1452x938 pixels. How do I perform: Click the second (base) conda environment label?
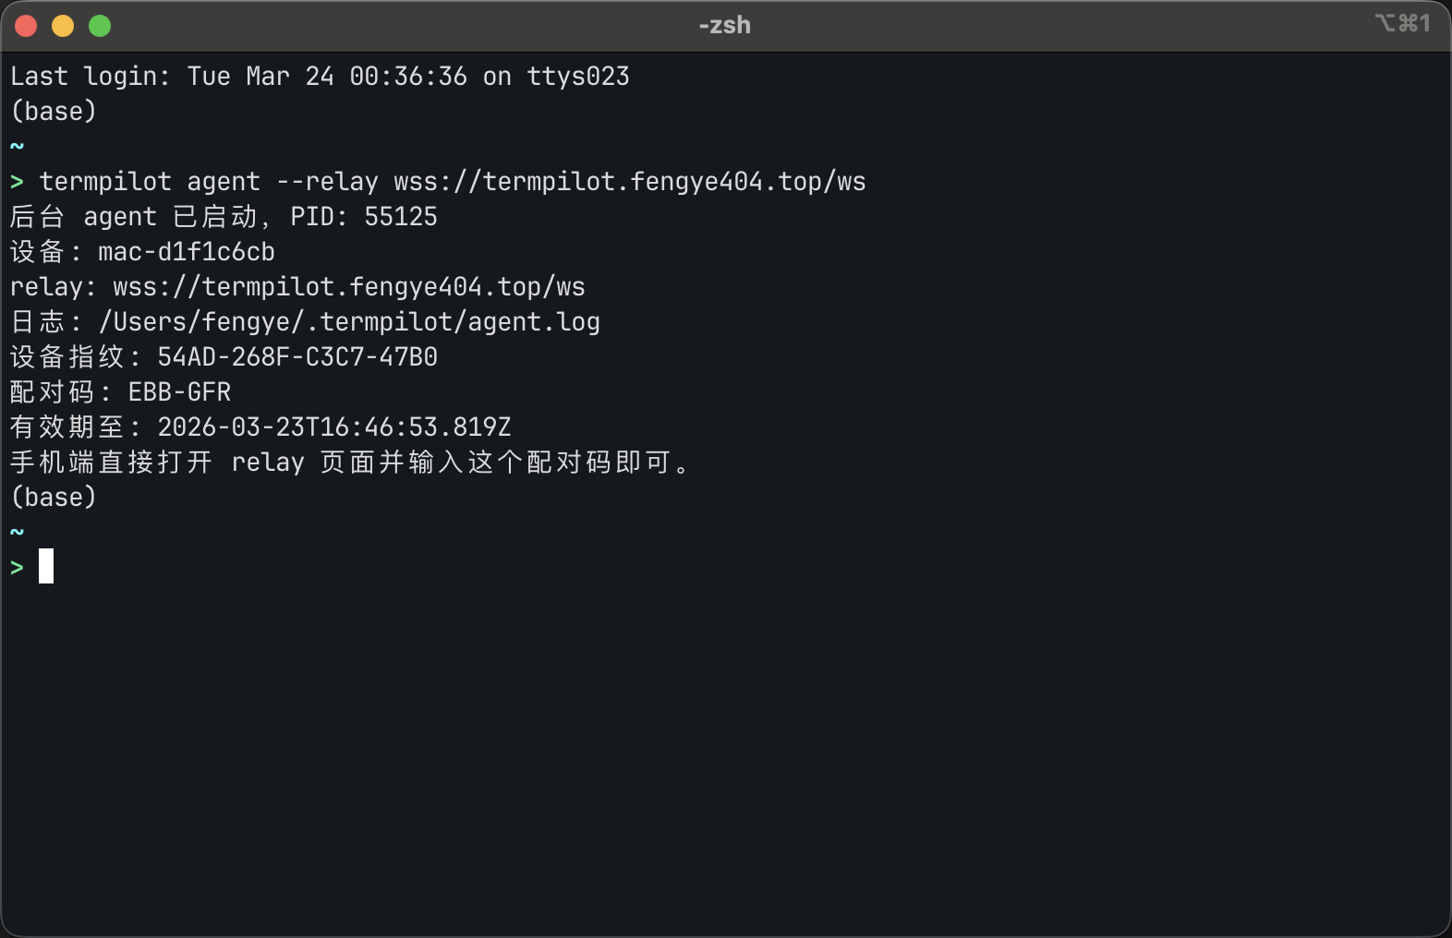(54, 498)
